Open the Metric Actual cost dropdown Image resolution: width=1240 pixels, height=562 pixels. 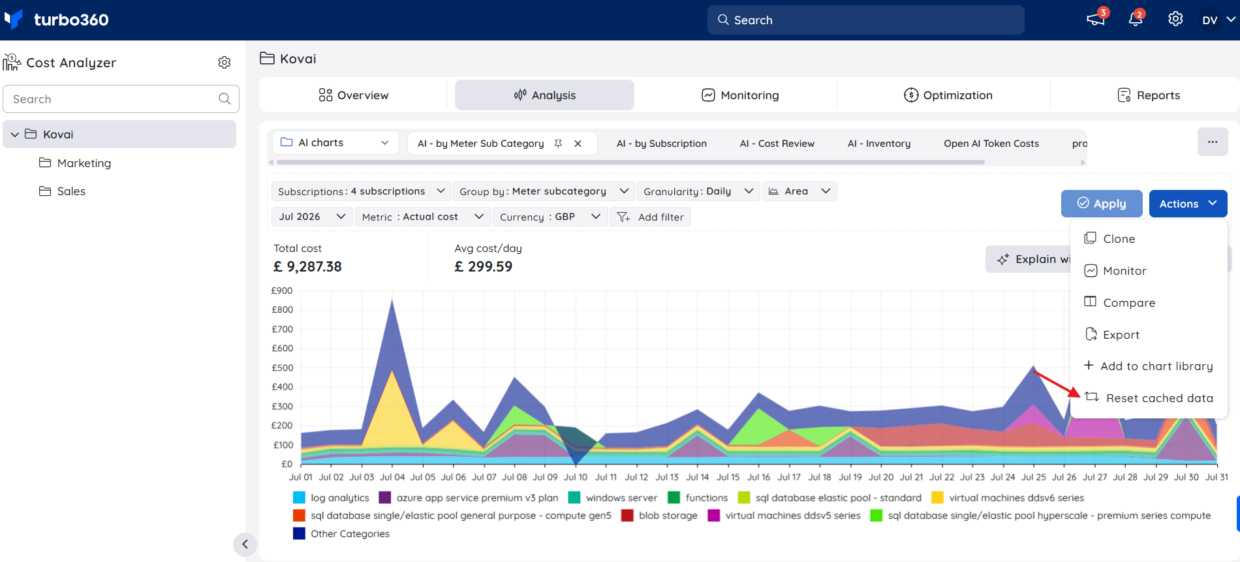422,217
